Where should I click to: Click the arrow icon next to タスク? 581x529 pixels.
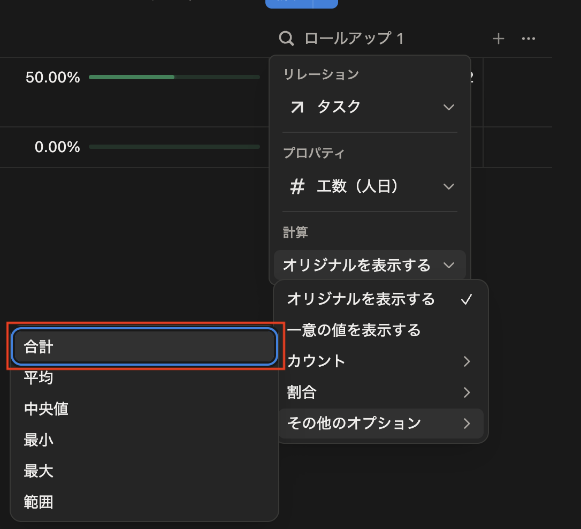pos(296,107)
